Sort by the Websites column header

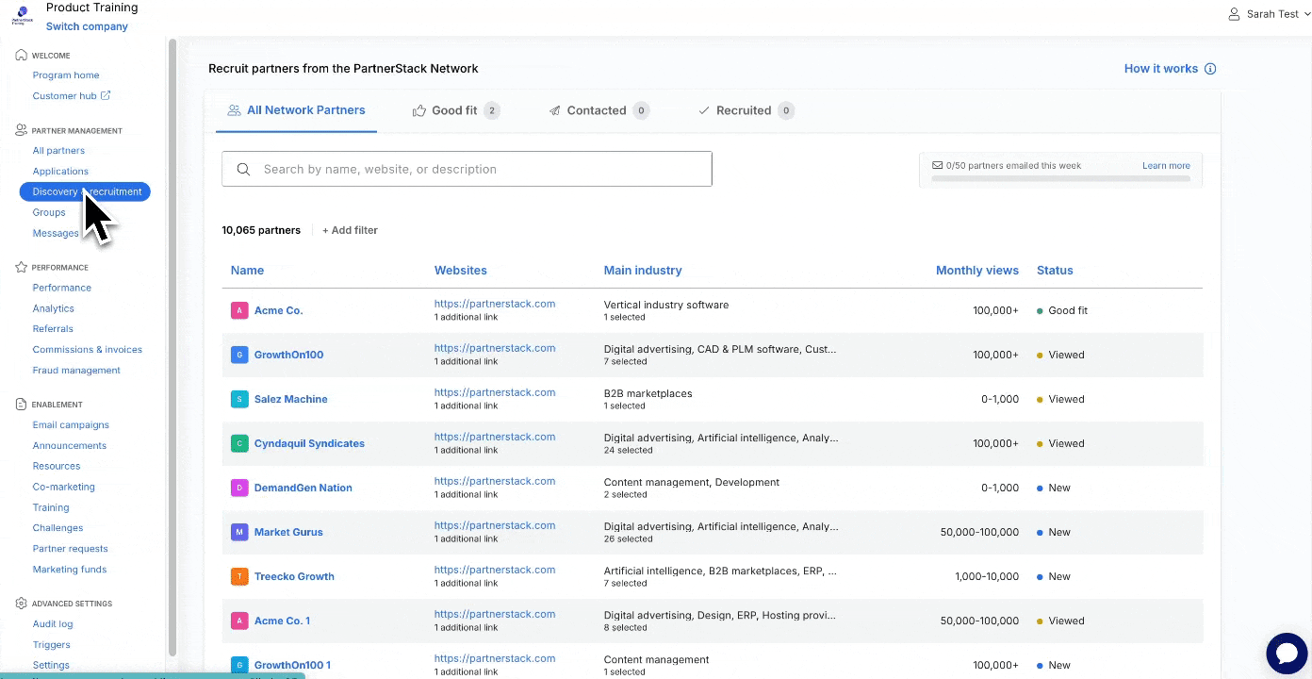(x=461, y=270)
